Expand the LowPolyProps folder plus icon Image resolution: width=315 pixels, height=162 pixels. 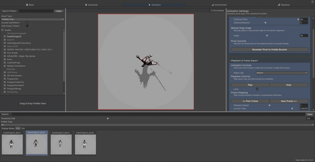(5, 62)
